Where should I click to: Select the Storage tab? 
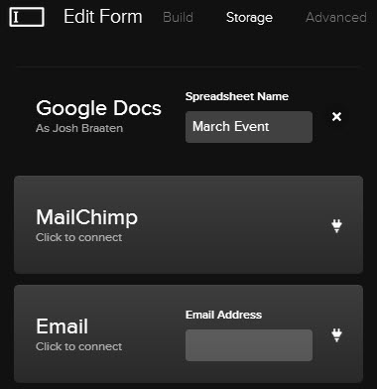pos(249,17)
